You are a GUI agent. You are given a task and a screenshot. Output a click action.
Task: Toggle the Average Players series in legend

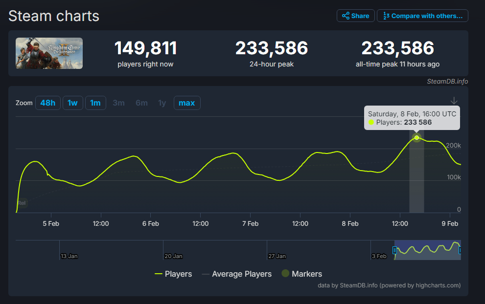(236, 274)
